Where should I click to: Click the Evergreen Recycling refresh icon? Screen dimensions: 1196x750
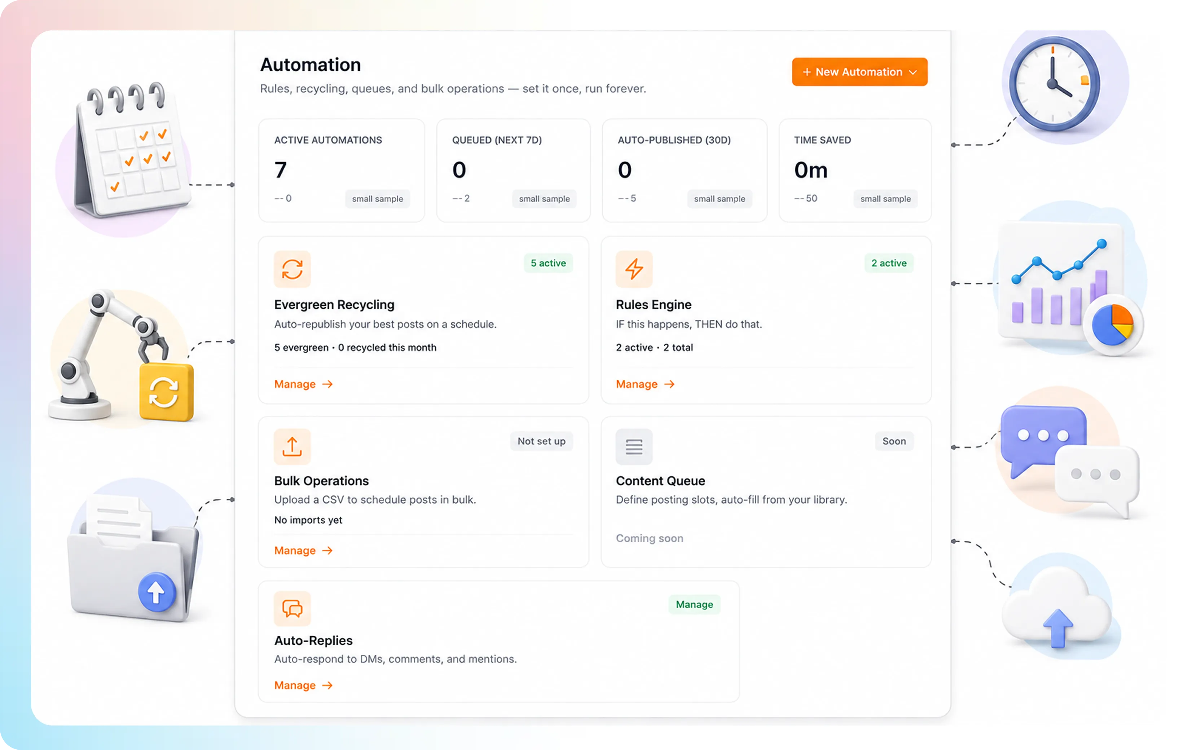(292, 269)
